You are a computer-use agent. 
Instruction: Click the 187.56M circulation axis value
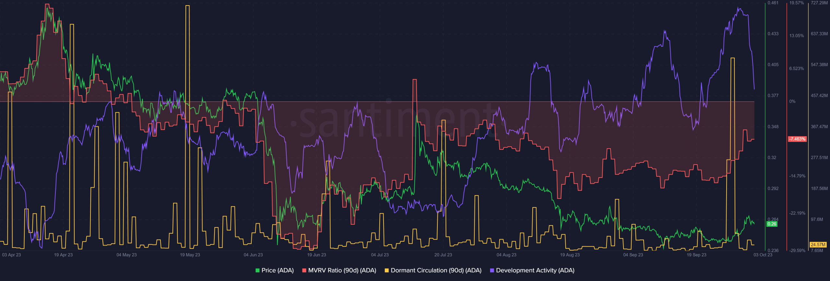coord(819,188)
